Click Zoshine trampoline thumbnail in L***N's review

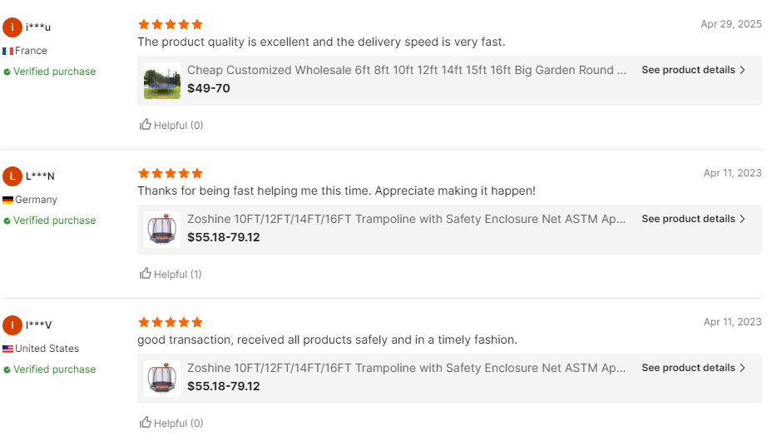(x=162, y=230)
